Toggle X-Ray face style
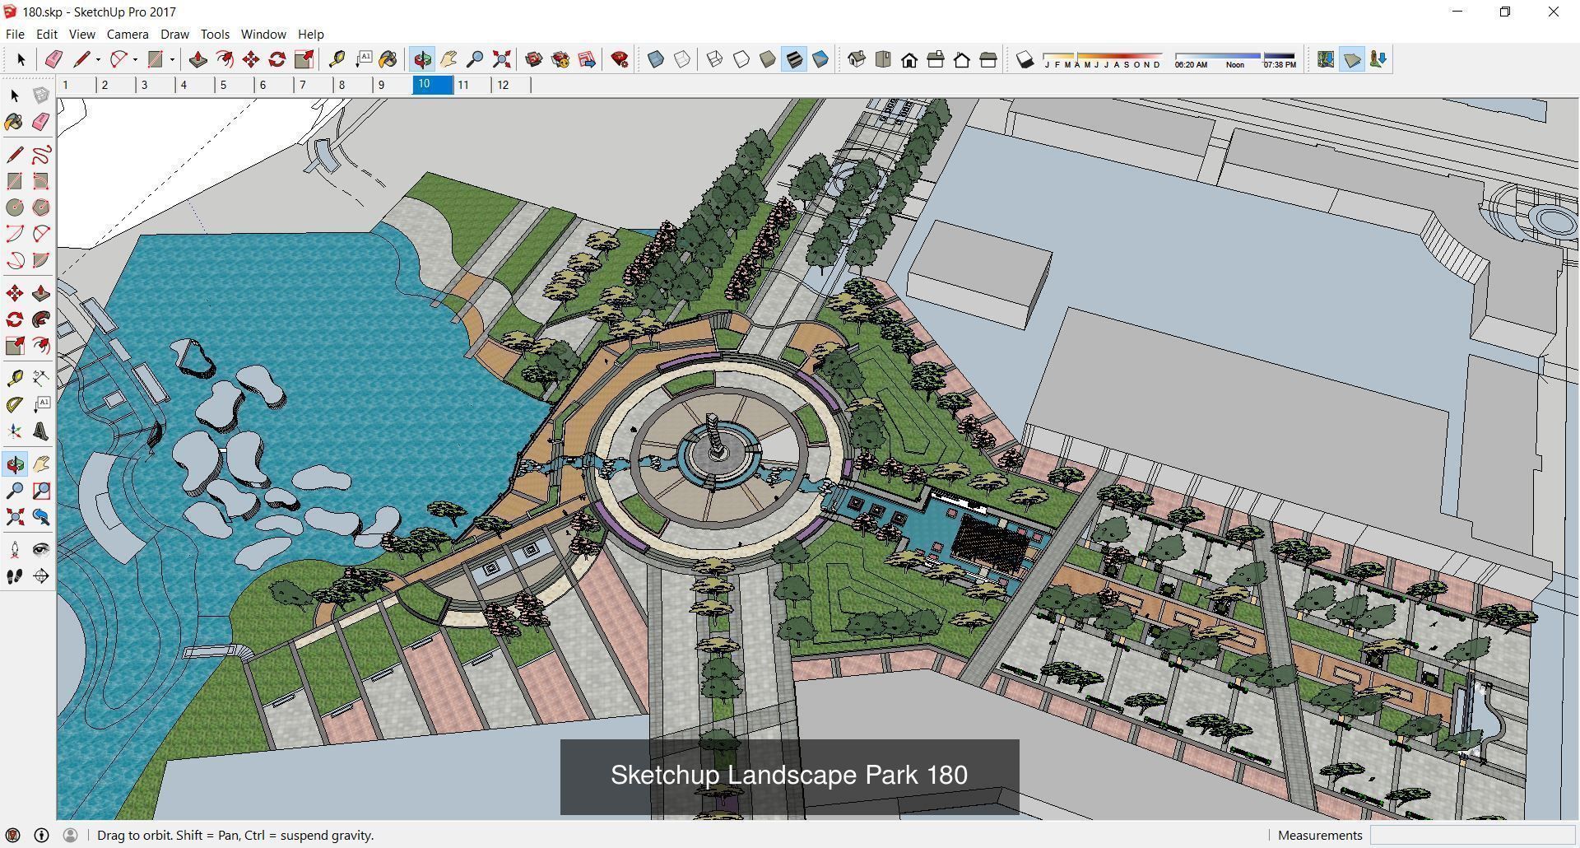This screenshot has width=1580, height=848. 656,59
